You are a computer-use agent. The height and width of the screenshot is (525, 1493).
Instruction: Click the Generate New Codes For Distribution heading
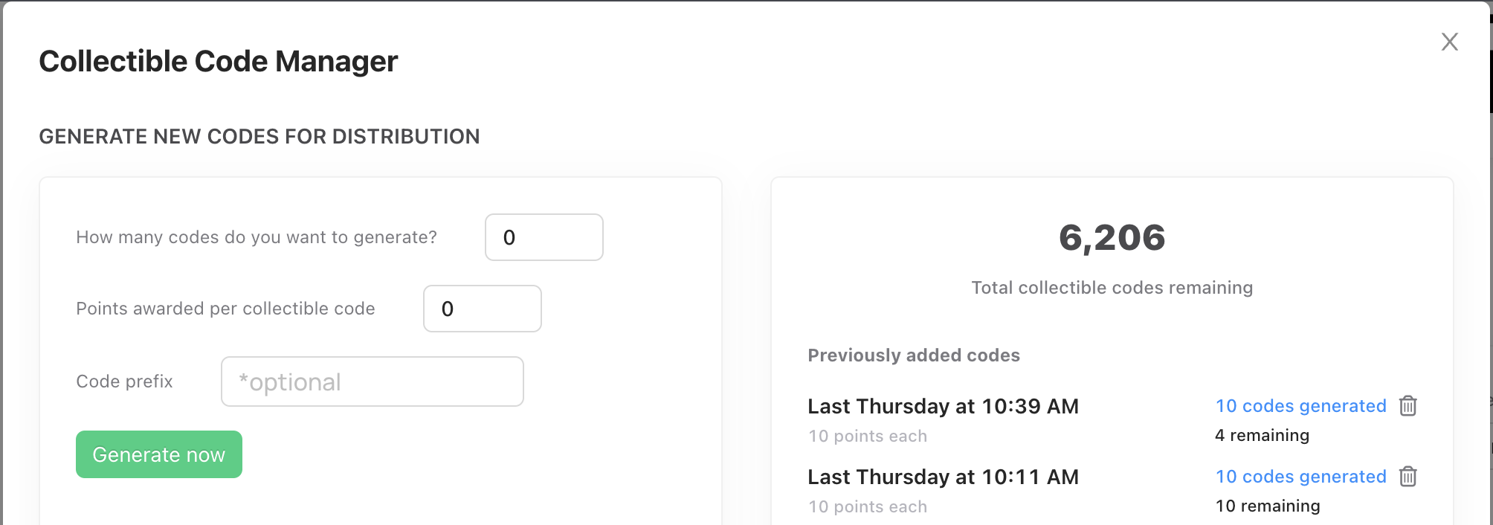[259, 137]
